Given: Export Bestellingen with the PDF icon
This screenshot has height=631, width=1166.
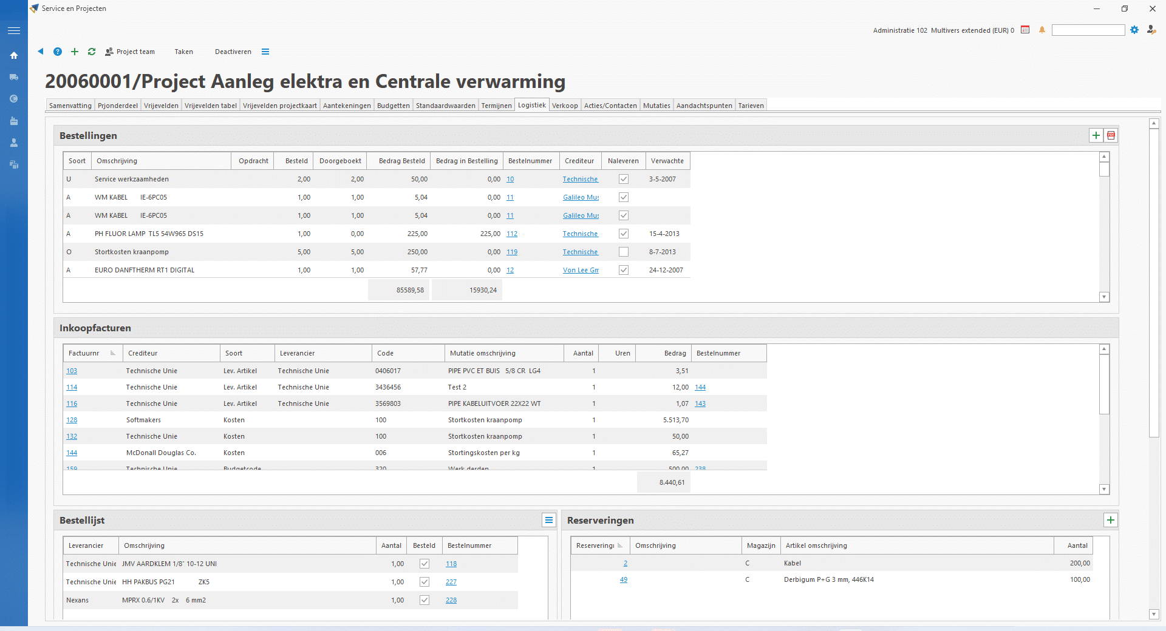Looking at the screenshot, I should click(1111, 135).
